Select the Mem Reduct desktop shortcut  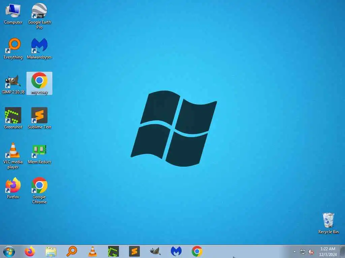[39, 154]
